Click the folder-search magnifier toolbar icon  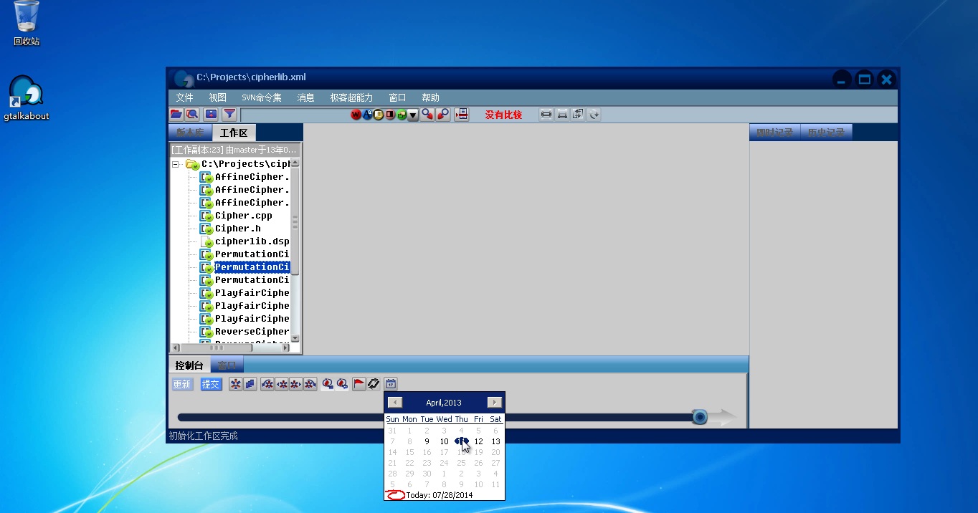(192, 114)
